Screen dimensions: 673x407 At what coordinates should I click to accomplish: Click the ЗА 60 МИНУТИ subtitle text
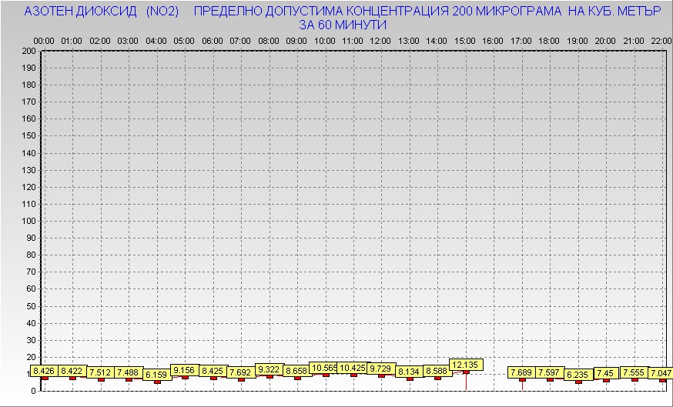[x=342, y=25]
